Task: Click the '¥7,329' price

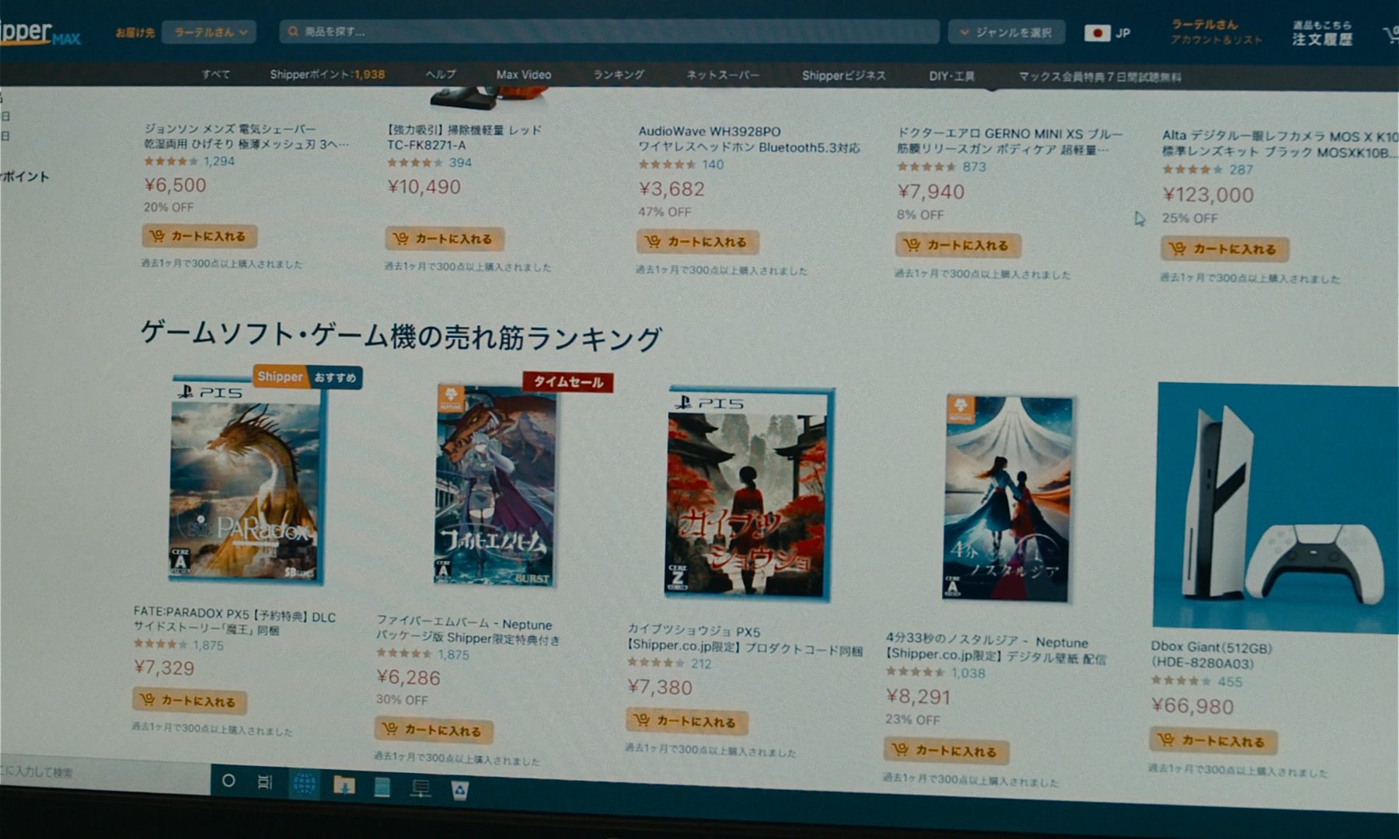Action: tap(164, 667)
